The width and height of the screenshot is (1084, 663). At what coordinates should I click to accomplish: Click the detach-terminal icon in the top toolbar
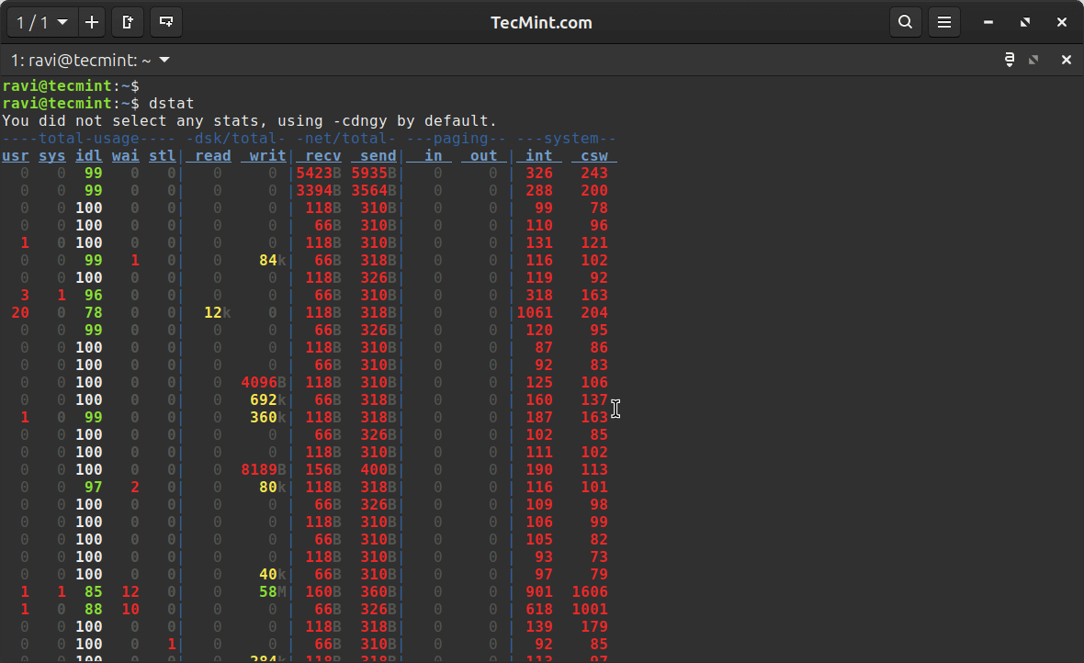(x=165, y=22)
